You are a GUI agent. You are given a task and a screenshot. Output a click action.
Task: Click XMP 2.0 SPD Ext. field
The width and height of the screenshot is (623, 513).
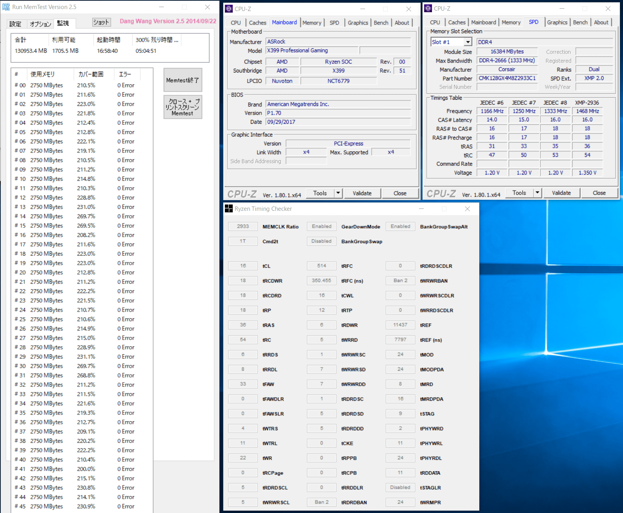pos(594,78)
